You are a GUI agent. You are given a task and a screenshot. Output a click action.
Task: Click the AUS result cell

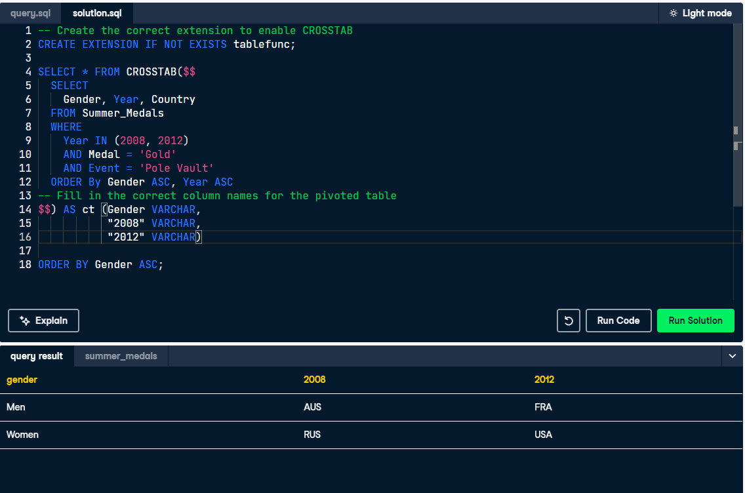click(x=312, y=407)
